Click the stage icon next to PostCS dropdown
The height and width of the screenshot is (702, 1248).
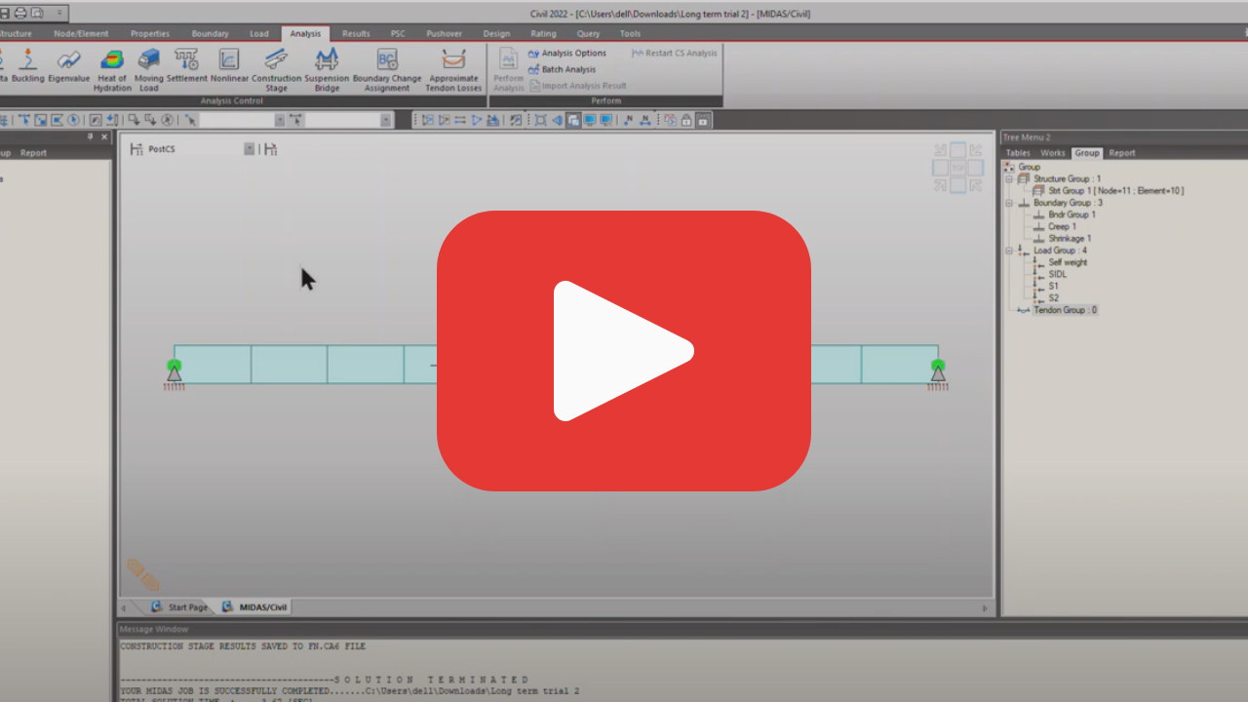270,149
